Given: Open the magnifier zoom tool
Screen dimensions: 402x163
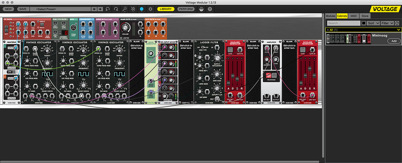Looking at the screenshot, I should pyautogui.click(x=125, y=8).
